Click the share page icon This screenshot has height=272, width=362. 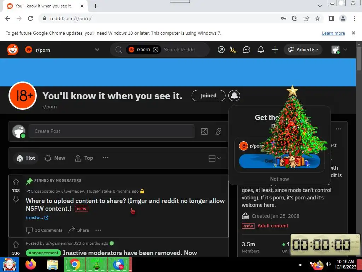306,18
